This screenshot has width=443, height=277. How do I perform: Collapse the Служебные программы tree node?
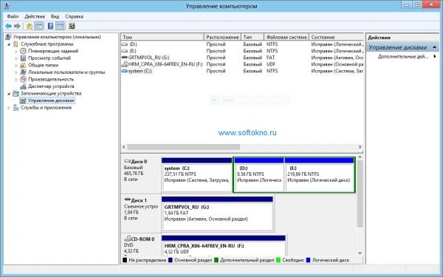(9, 44)
